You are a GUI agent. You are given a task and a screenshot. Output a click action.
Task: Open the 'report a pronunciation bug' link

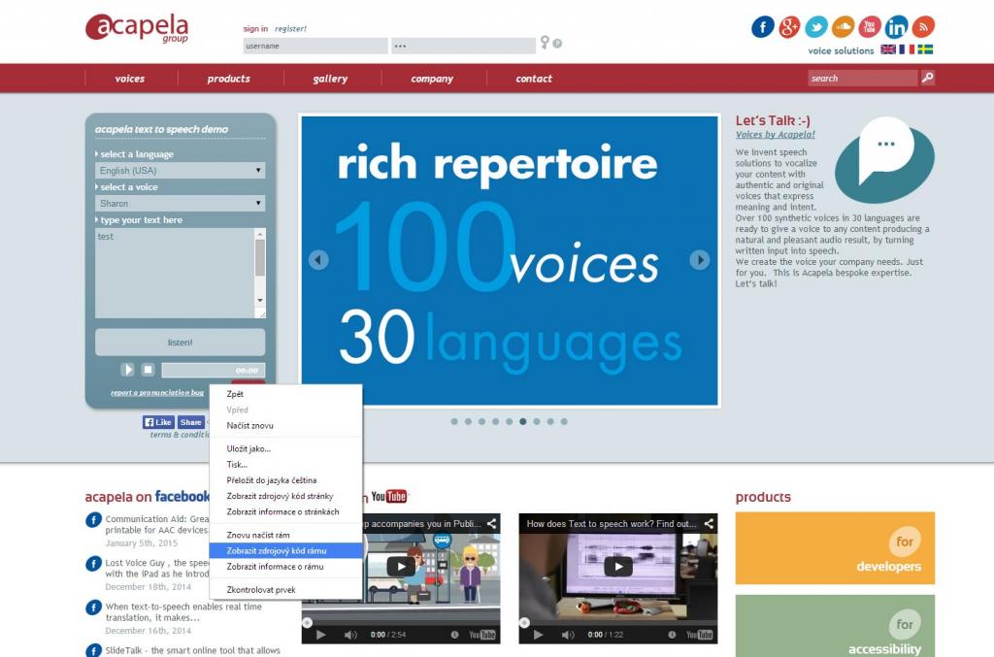click(157, 393)
